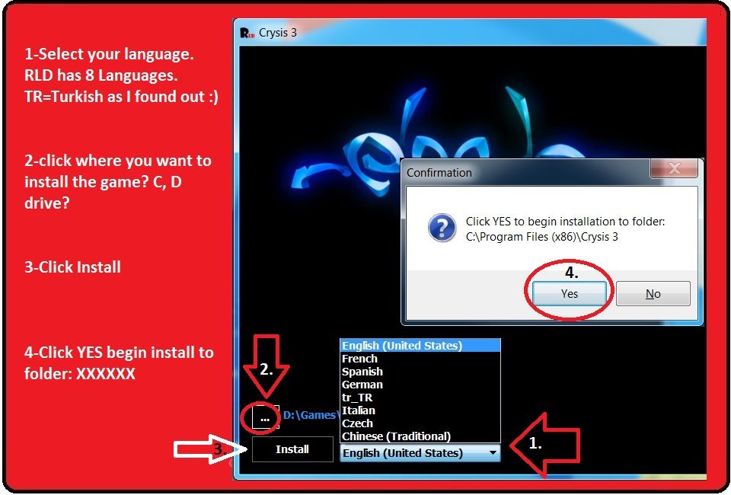Pick Spanish in the language list

coord(420,372)
